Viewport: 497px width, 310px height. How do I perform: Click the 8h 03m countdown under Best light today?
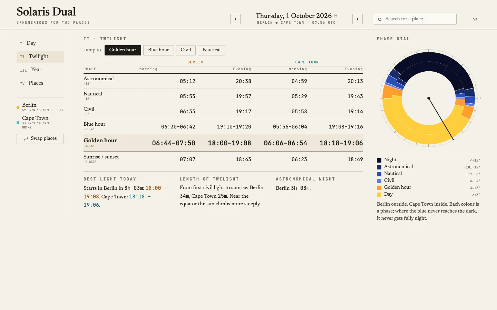[134, 188]
